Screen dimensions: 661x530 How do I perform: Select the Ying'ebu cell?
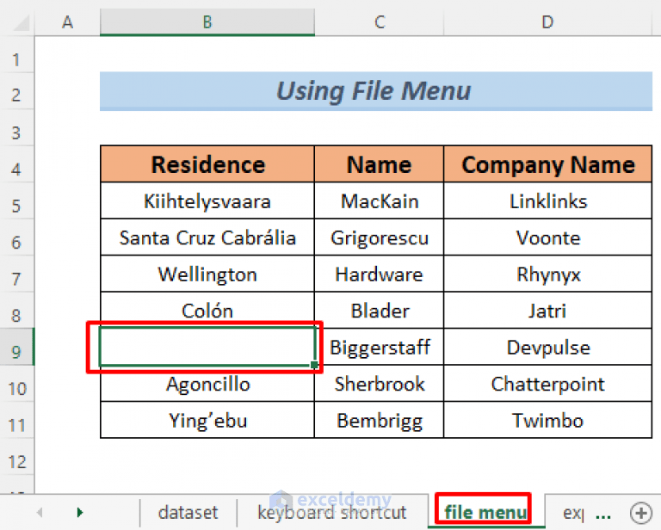click(207, 421)
